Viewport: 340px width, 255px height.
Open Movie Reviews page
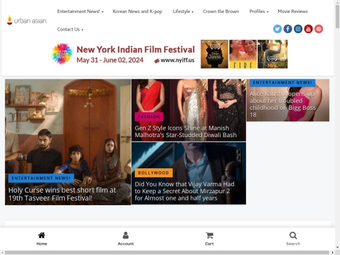[293, 11]
